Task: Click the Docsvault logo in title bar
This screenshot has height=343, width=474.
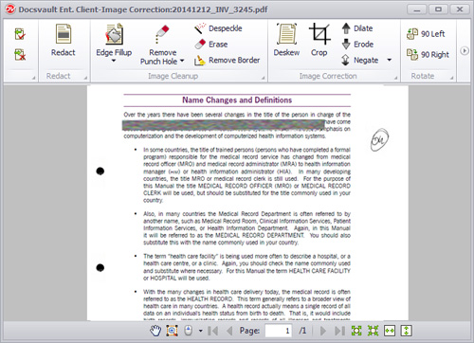Action: tap(10, 9)
